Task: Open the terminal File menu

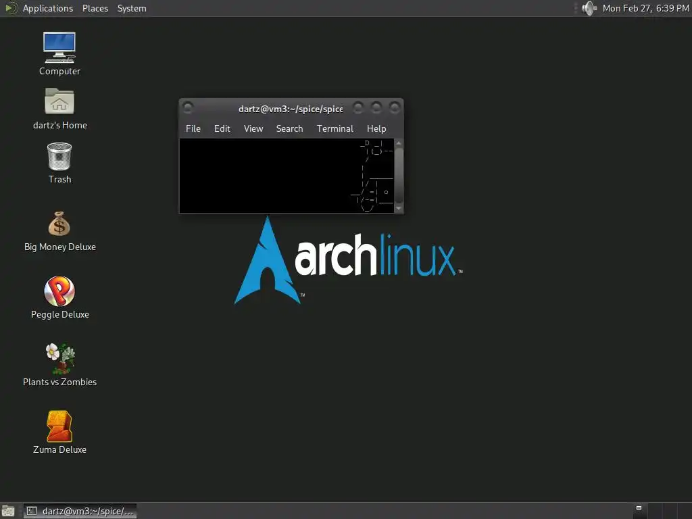Action: tap(193, 128)
